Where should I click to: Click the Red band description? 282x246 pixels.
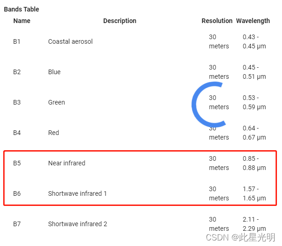(x=54, y=133)
